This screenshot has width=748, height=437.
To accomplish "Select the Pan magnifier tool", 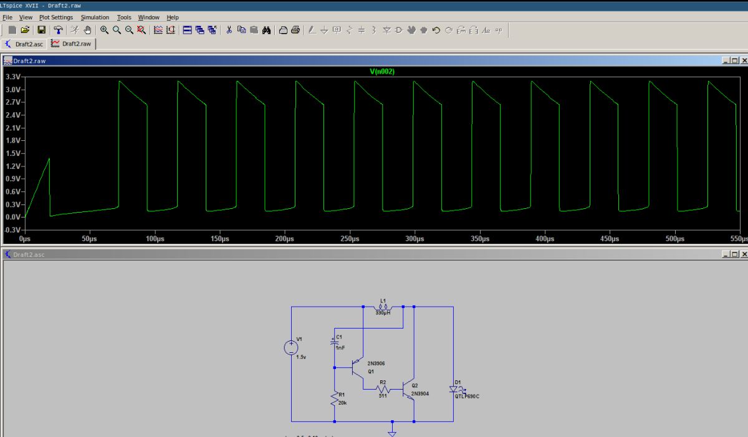I will click(x=117, y=30).
